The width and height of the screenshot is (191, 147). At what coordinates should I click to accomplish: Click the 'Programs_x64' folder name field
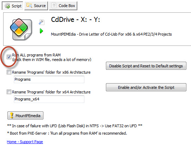pyautogui.click(x=49, y=99)
